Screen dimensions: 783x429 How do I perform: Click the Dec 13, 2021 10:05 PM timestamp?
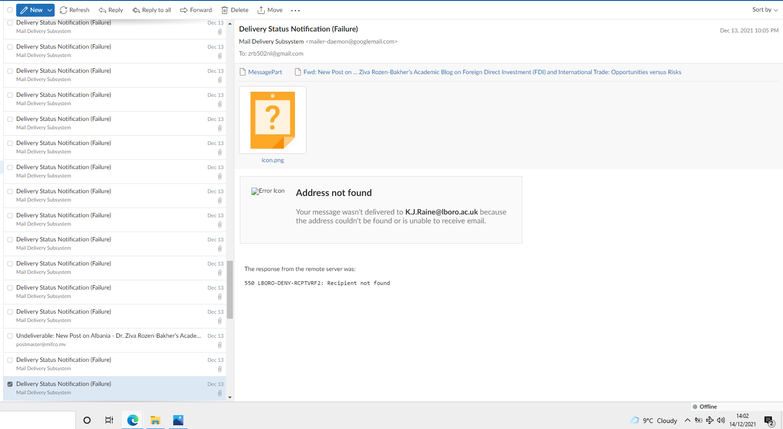point(749,31)
